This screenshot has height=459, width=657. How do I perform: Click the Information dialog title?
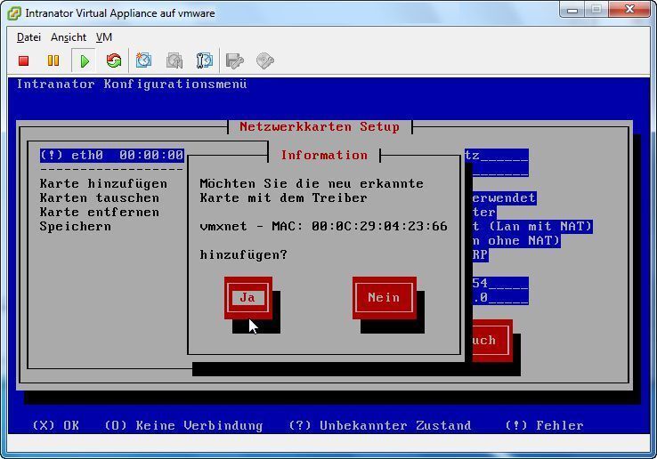pyautogui.click(x=324, y=155)
